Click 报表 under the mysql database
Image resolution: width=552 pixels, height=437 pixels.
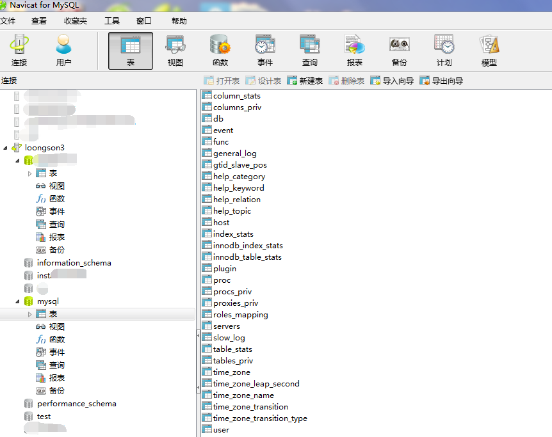pos(57,378)
